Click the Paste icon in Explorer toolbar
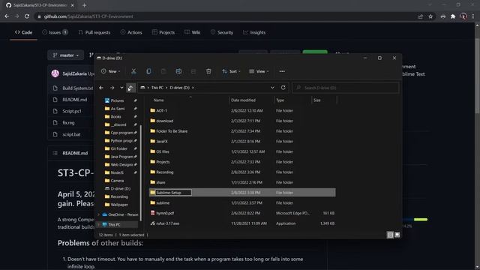Image resolution: width=480 pixels, height=270 pixels. 163,71
